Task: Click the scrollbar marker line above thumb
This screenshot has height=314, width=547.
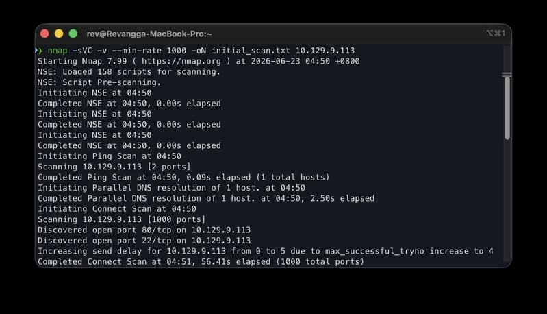Action: [507, 75]
